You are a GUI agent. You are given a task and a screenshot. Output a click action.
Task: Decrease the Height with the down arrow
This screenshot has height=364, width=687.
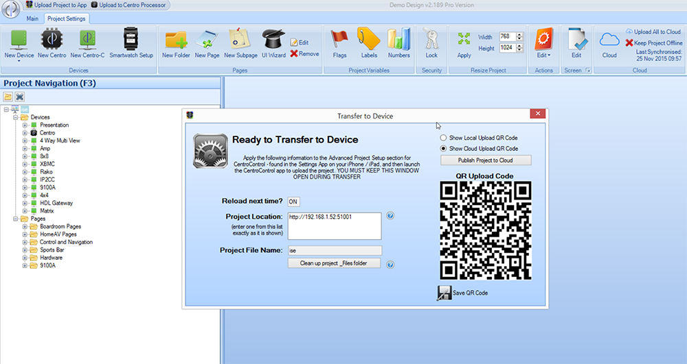(x=519, y=50)
